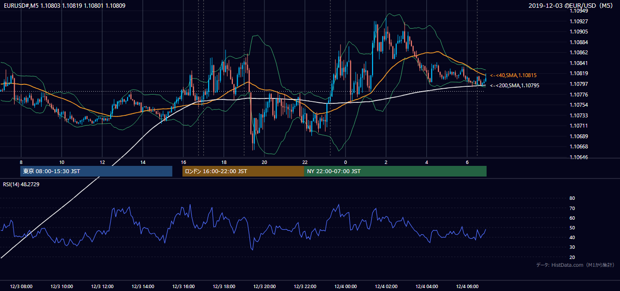Screen dimensions: 620x291
Task: Click hour mark 0 under price chart
Action: (345, 162)
